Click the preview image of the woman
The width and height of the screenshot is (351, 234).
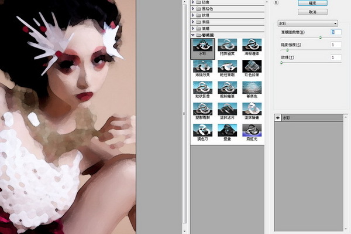[68, 117]
